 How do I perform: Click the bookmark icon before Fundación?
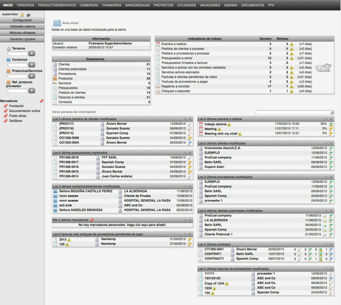pyautogui.click(x=5, y=106)
